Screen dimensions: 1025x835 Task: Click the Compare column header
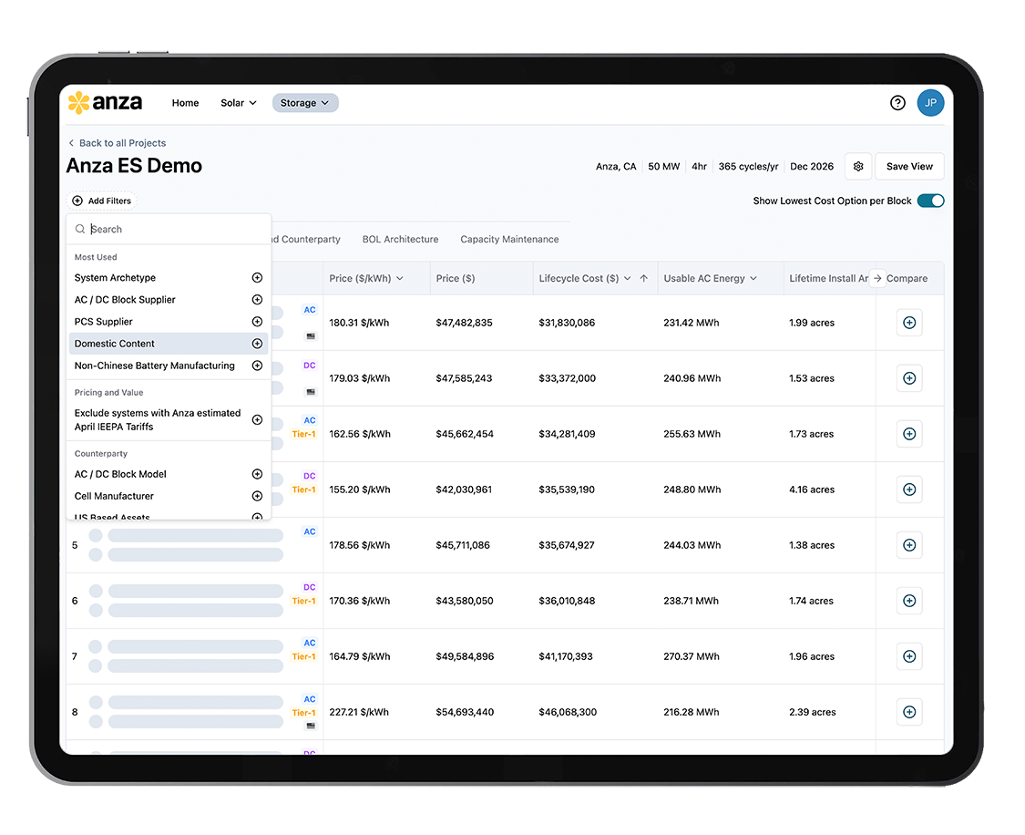(x=907, y=279)
